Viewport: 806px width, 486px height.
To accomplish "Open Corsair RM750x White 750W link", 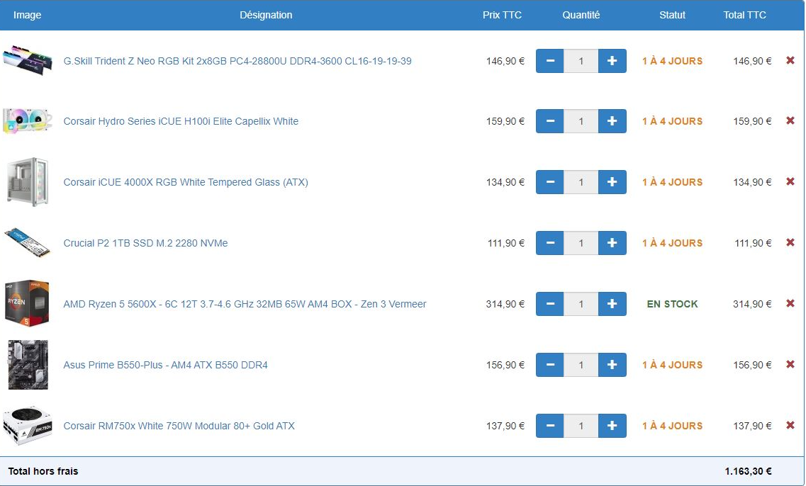I will pyautogui.click(x=179, y=426).
